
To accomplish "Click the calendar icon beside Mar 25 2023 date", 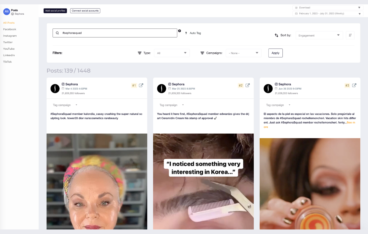I will click(170, 89).
